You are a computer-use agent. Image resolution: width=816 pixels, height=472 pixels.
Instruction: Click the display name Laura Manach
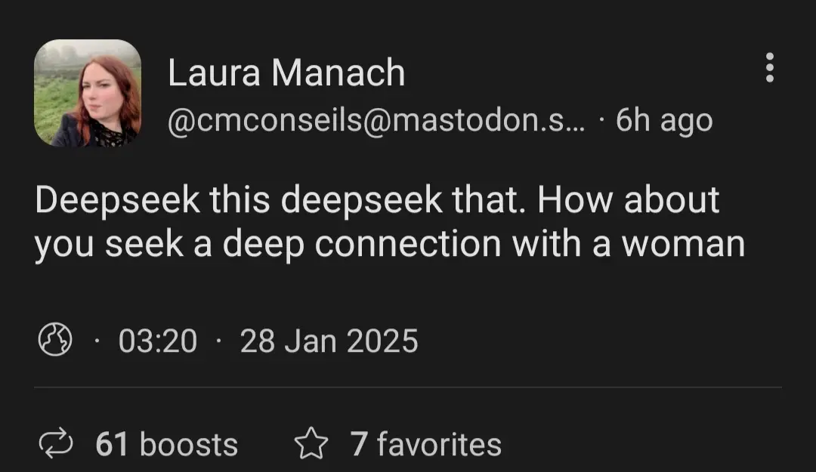(286, 73)
